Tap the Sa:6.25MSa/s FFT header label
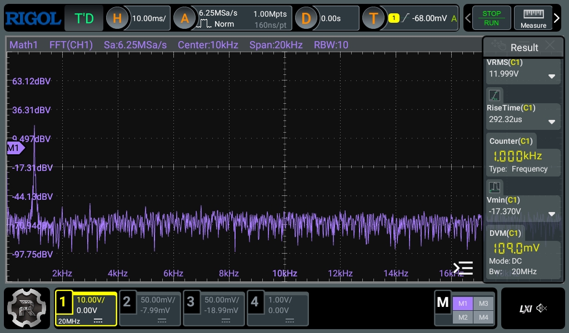The image size is (569, 333). 135,45
